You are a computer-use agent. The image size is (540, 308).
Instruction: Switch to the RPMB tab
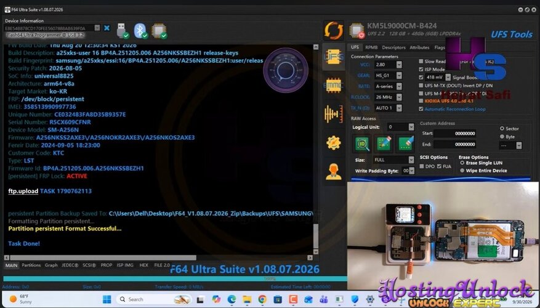[x=371, y=47]
